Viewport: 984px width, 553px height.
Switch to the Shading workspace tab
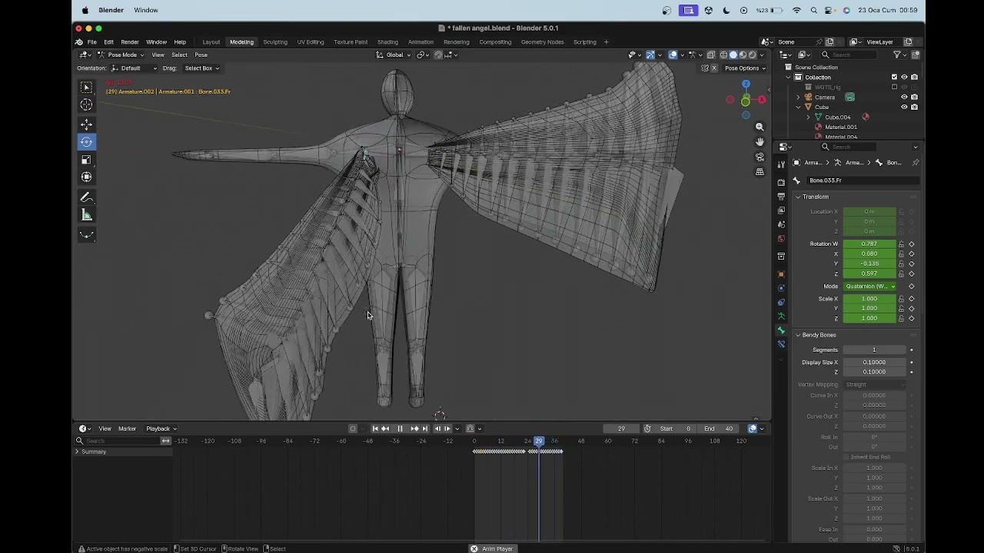[x=387, y=42]
